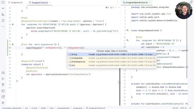Viewport: 194px width, 109px height.
Task: Choose CharSequence as target class
Action: pyautogui.click(x=112, y=61)
